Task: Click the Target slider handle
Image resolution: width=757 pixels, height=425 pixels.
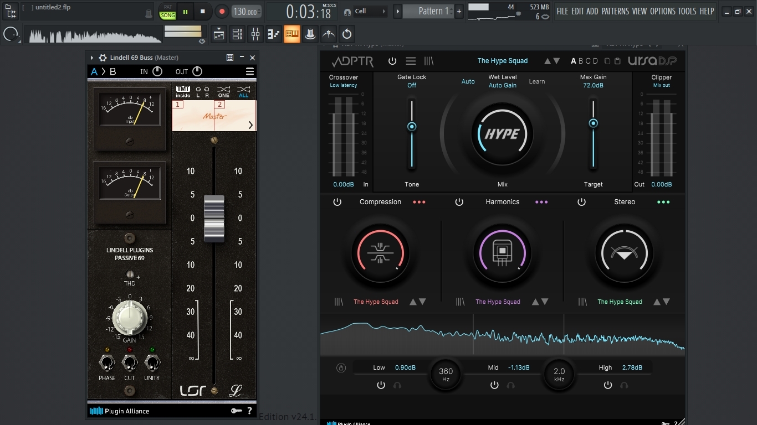Action: point(594,123)
